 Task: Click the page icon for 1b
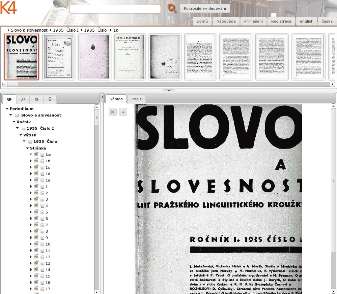tap(36, 161)
